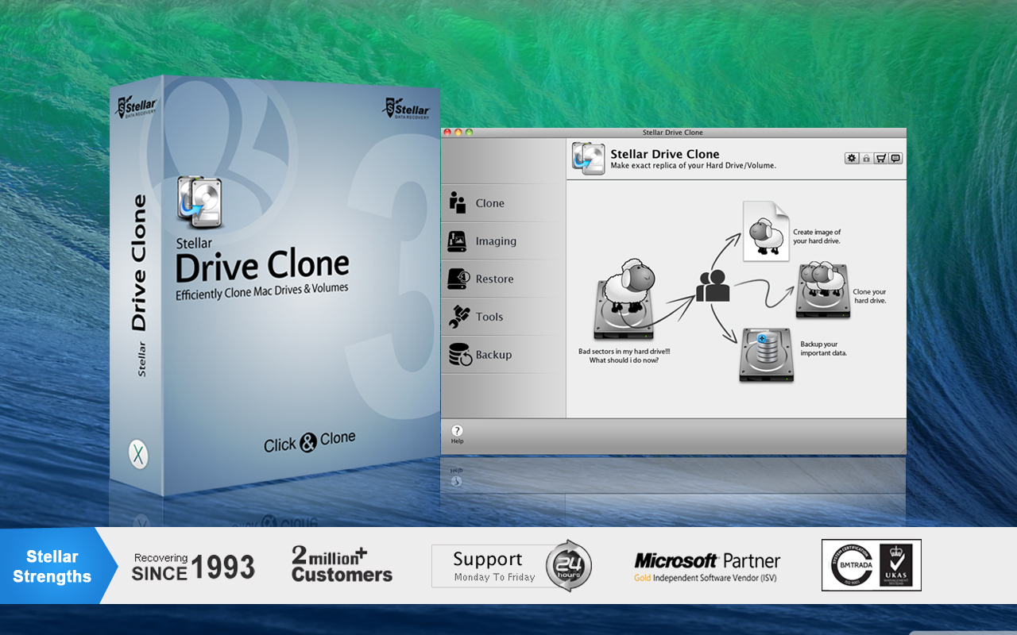Click the Drive Clone product box image
The image size is (1017, 635).
click(274, 286)
